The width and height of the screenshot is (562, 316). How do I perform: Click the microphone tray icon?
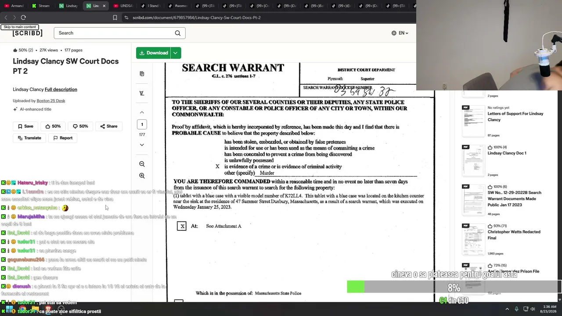517,309
